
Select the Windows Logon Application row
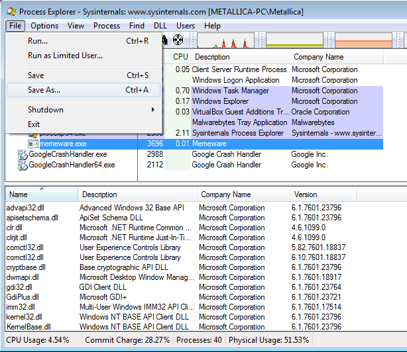click(274, 80)
